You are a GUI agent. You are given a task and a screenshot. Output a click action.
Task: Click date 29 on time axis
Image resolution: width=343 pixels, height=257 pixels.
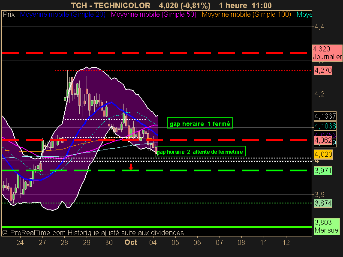[x=87, y=242]
